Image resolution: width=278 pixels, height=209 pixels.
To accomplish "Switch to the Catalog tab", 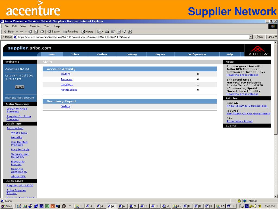I will [x=132, y=54].
